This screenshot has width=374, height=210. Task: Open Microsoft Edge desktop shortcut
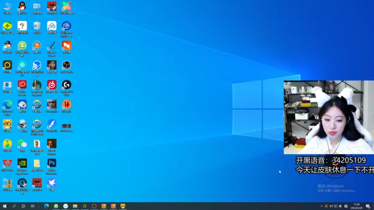coord(7,108)
